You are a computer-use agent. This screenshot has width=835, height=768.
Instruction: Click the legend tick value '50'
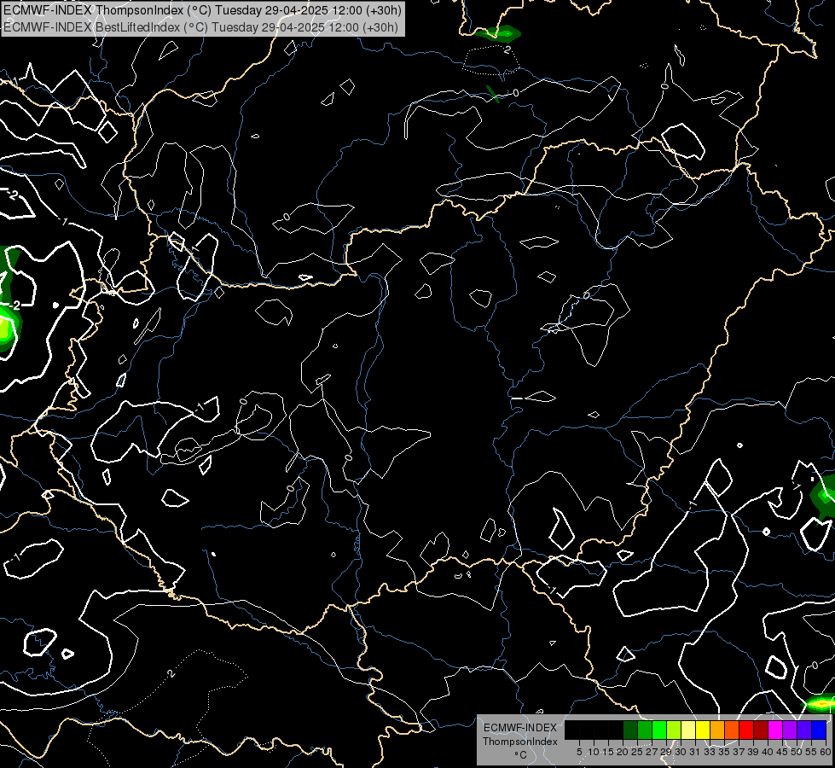[x=797, y=752]
